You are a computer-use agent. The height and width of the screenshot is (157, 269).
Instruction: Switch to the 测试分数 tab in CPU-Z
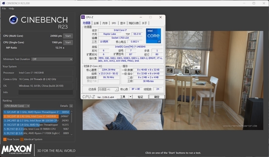click(x=133, y=23)
